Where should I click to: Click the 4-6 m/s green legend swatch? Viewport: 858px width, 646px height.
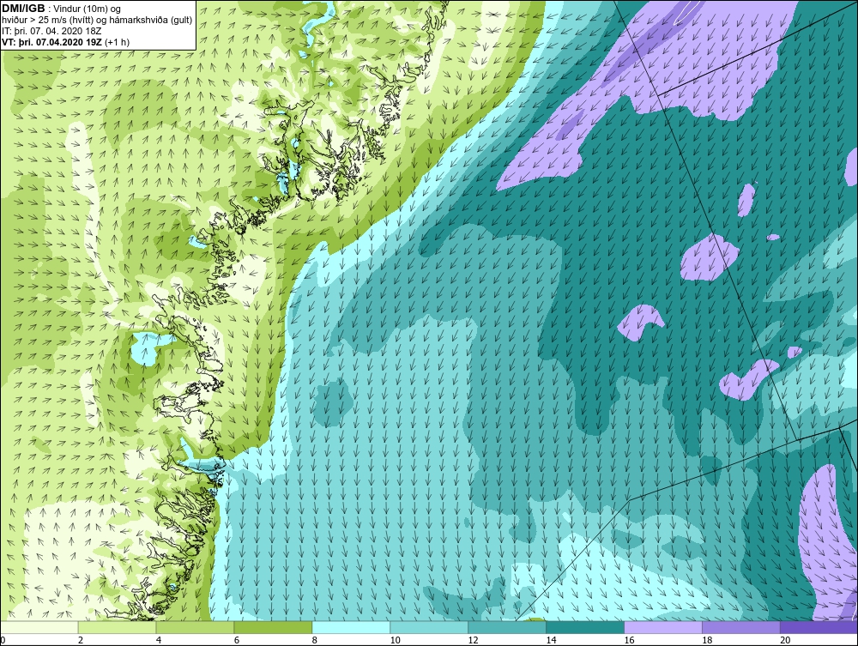click(195, 627)
